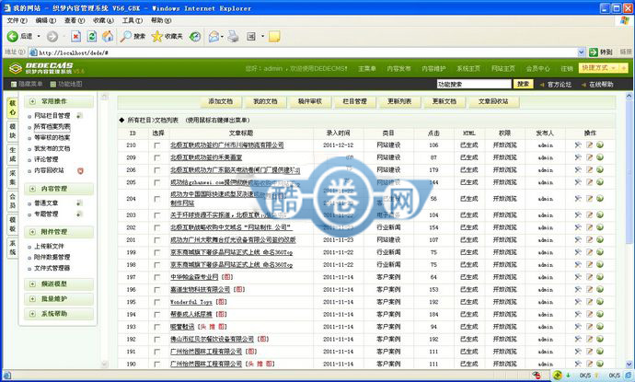Click the Refresh page icon in IE toolbar
The image size is (635, 382).
[x=92, y=37]
